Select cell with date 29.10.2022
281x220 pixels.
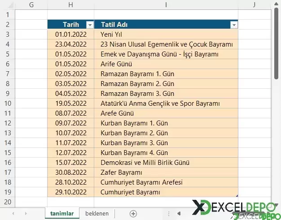tap(71, 192)
